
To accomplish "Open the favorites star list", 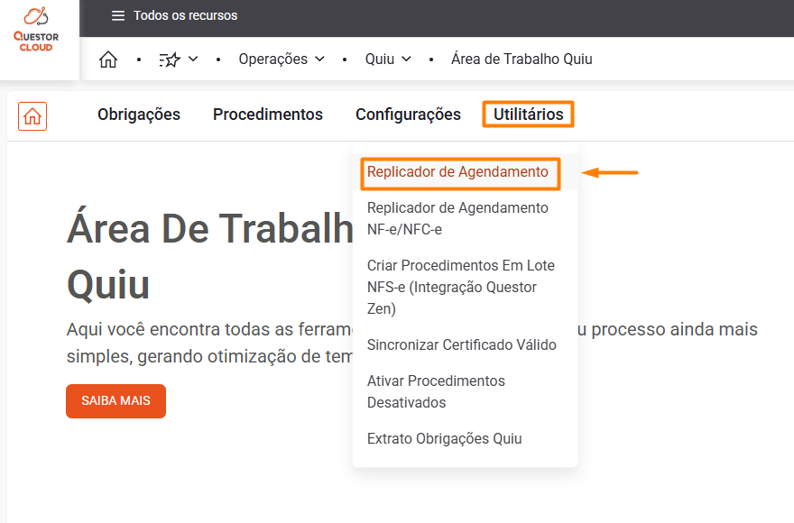I will click(178, 60).
